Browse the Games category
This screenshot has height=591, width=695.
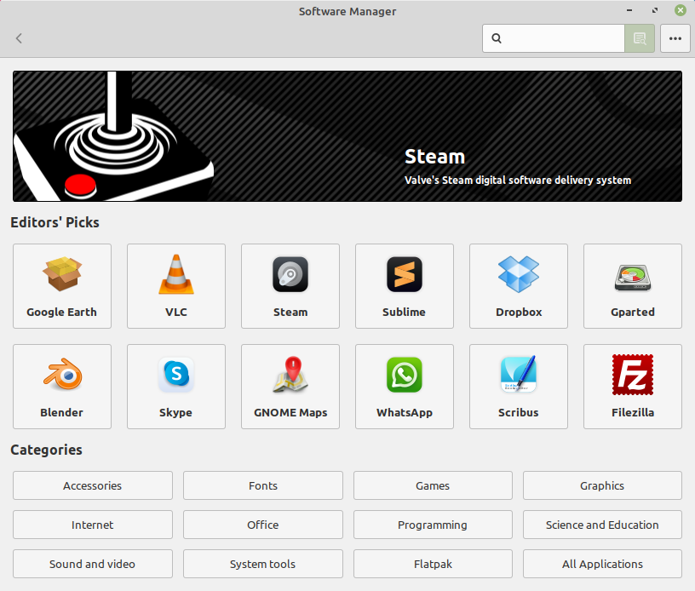point(433,485)
